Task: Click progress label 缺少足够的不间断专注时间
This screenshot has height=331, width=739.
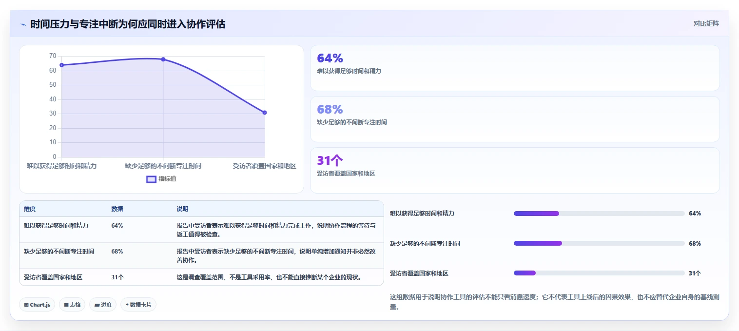Action: coord(425,243)
